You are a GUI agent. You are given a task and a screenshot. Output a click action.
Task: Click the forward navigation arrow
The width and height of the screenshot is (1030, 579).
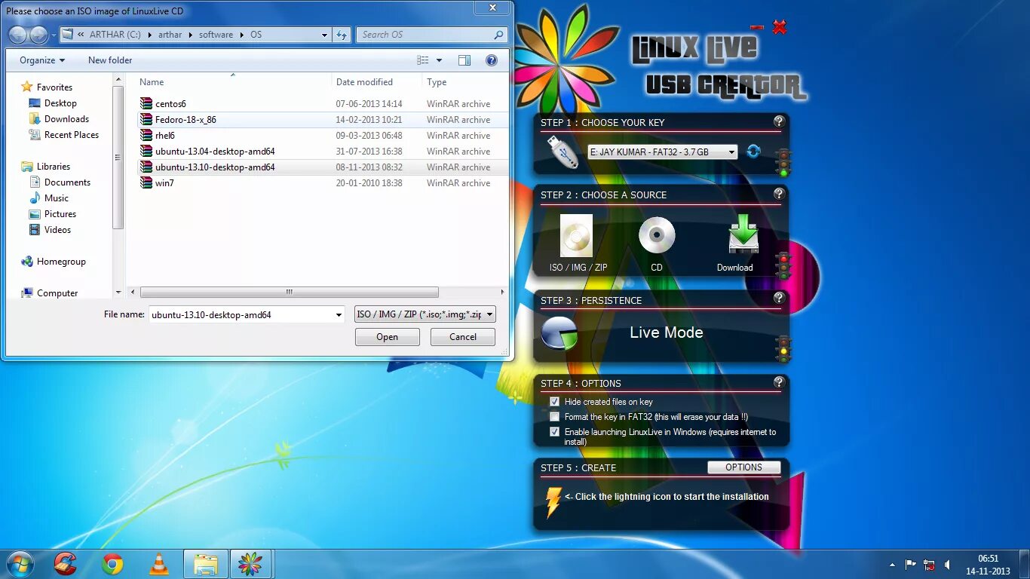[x=38, y=35]
